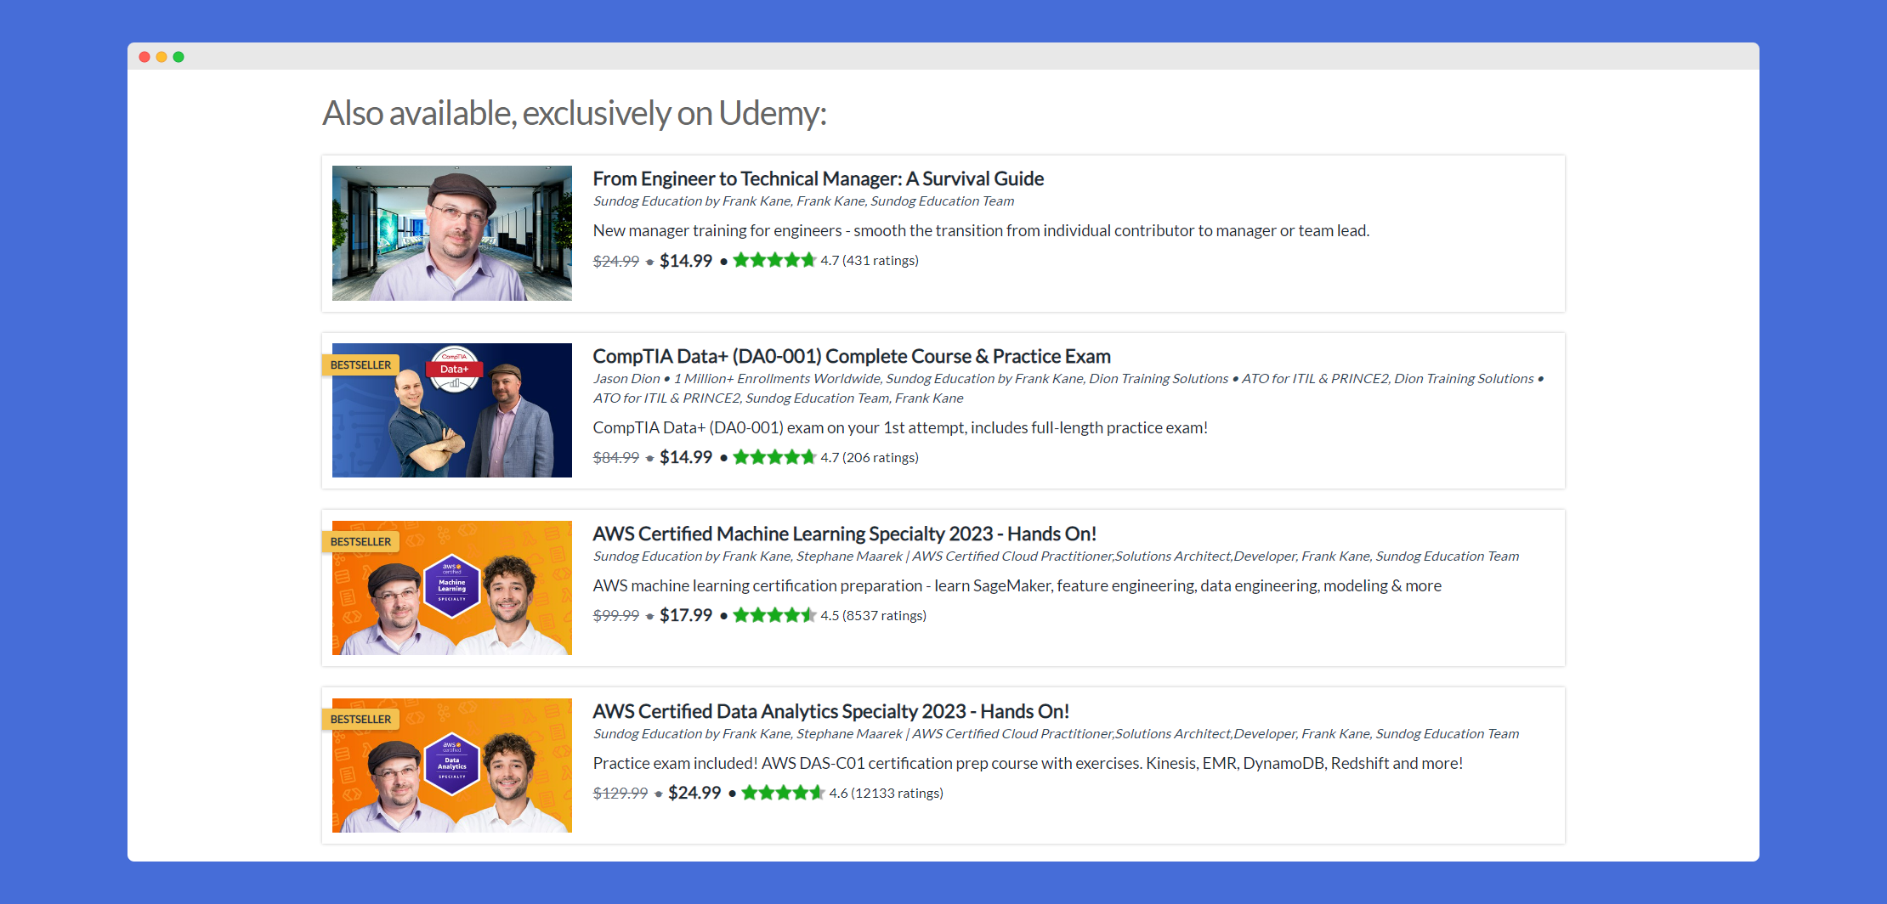Click the 4.7 (206 ratings) text
This screenshot has height=904, width=1887.
[870, 457]
